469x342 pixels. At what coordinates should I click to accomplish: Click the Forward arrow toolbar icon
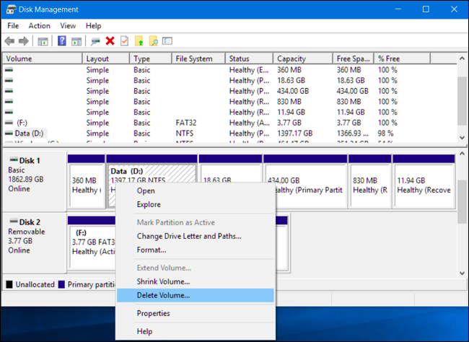point(24,41)
